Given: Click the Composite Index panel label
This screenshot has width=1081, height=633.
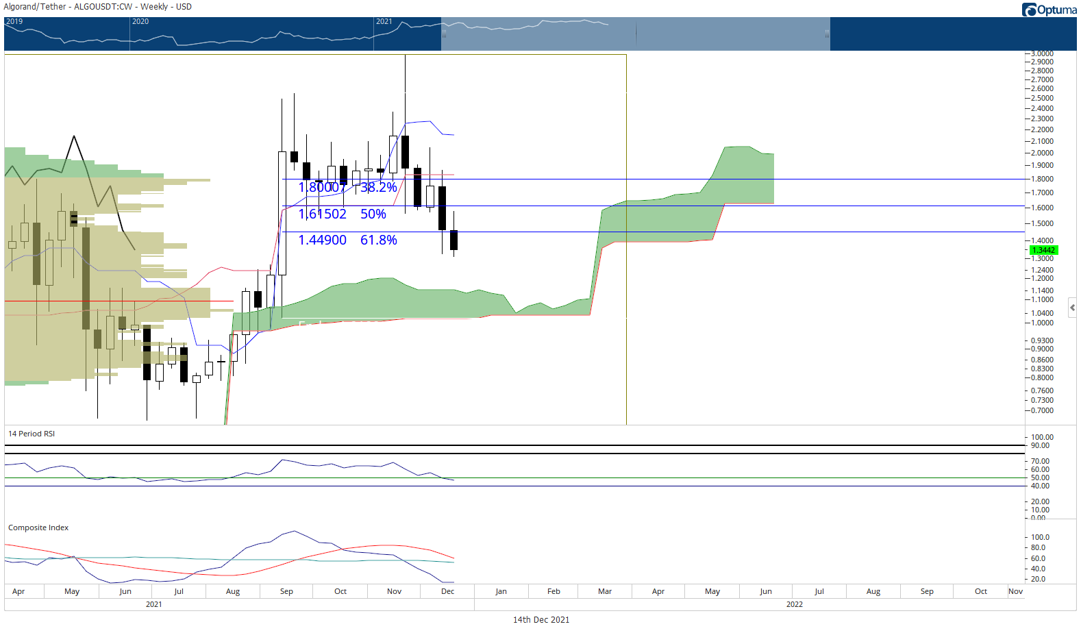Looking at the screenshot, I should [x=38, y=527].
